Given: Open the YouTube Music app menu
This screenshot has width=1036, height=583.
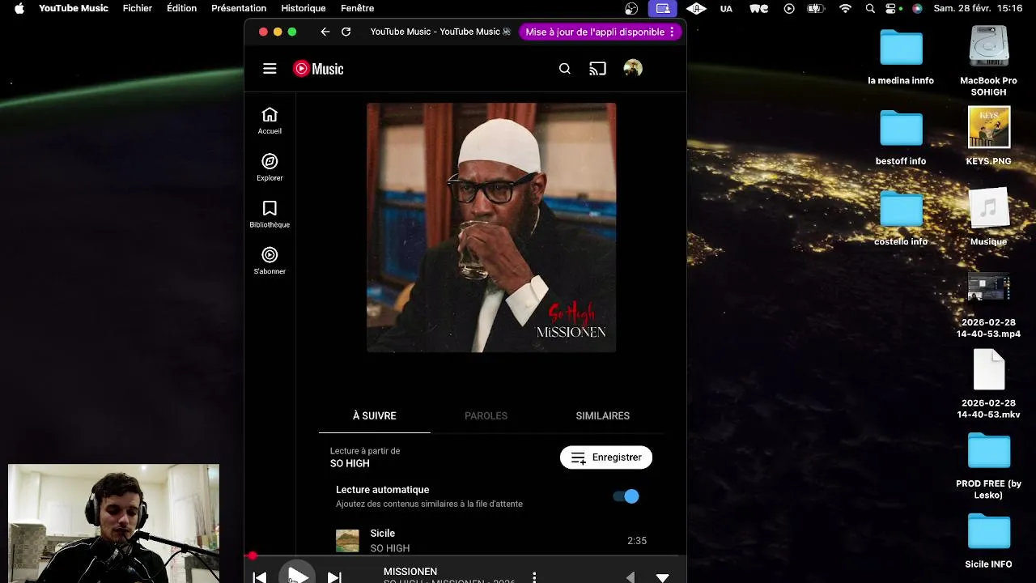Looking at the screenshot, I should coord(74,8).
